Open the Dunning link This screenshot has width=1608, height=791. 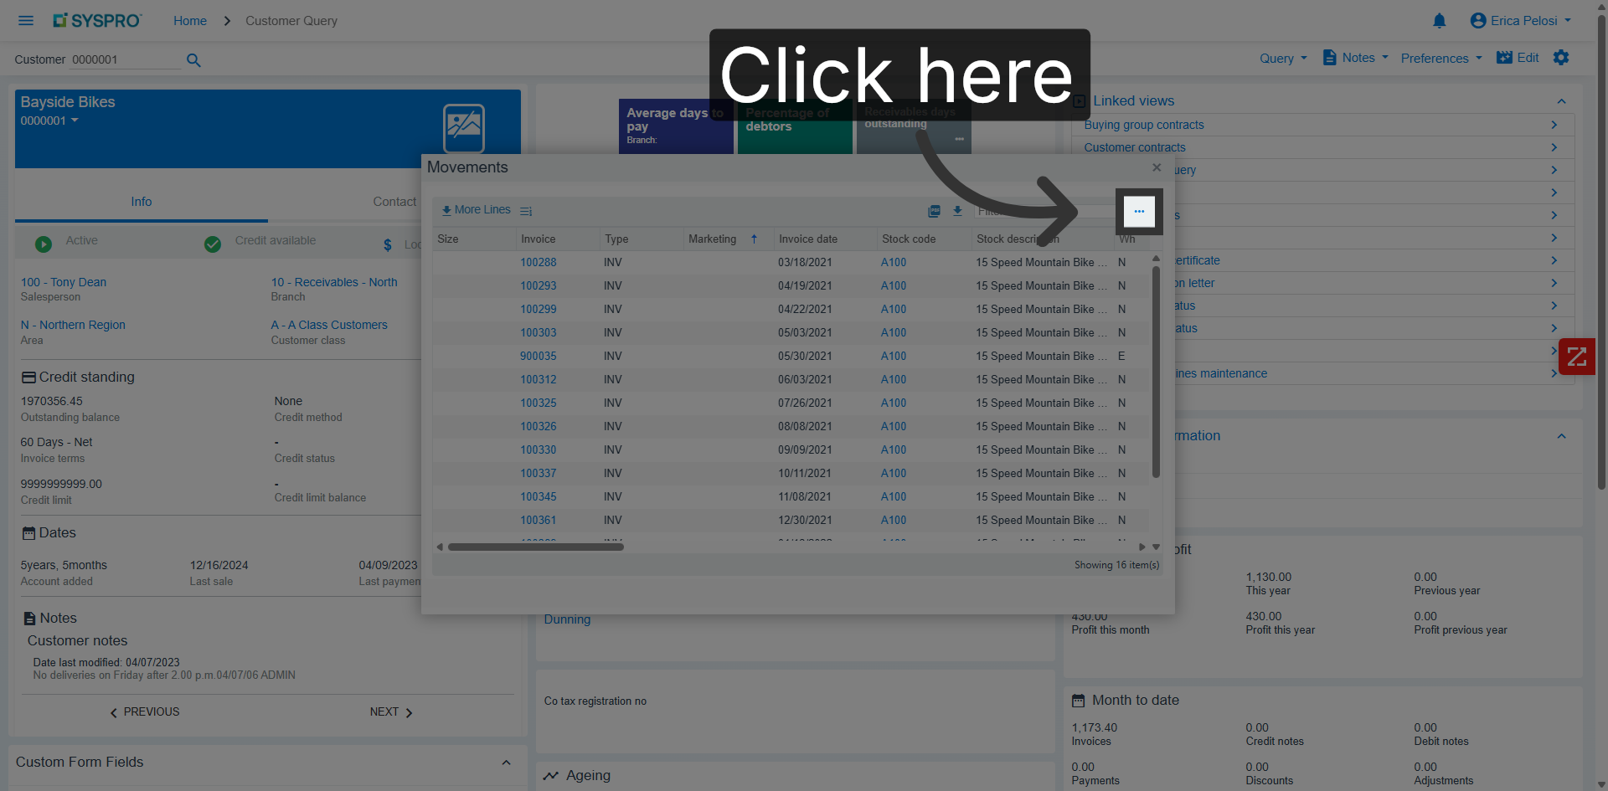(x=567, y=619)
